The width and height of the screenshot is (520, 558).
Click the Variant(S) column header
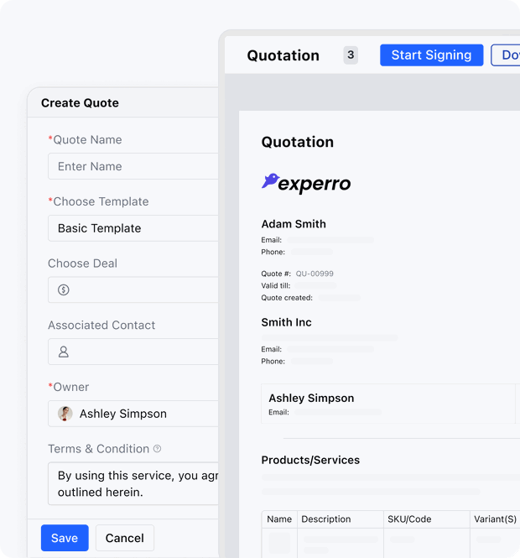(x=495, y=519)
